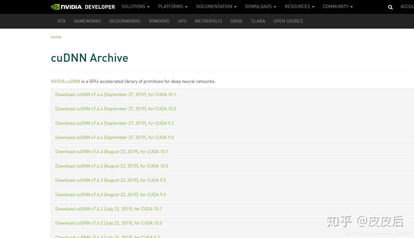Open the Documentation dropdown menu

(x=216, y=7)
